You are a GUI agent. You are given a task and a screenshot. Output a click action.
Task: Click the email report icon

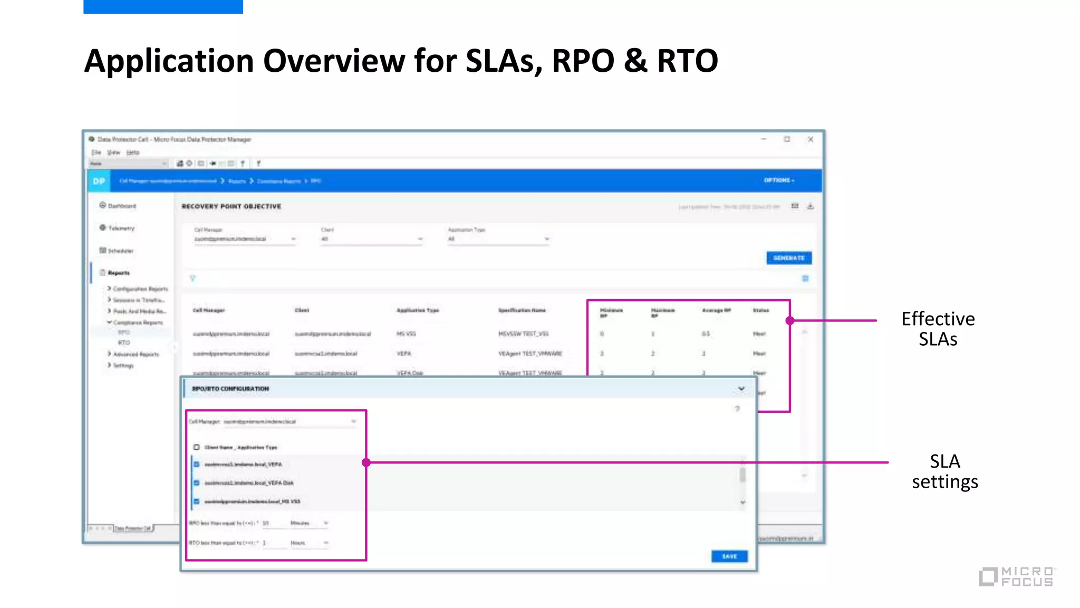795,206
